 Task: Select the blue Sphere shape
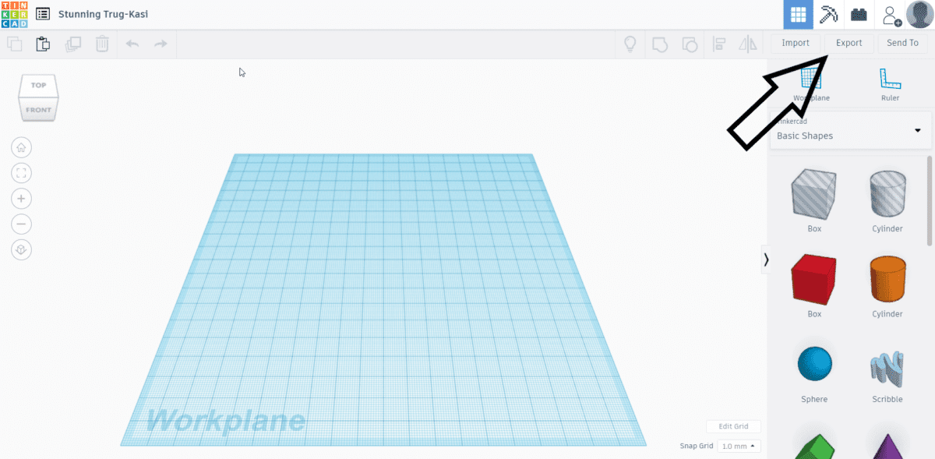(x=813, y=363)
